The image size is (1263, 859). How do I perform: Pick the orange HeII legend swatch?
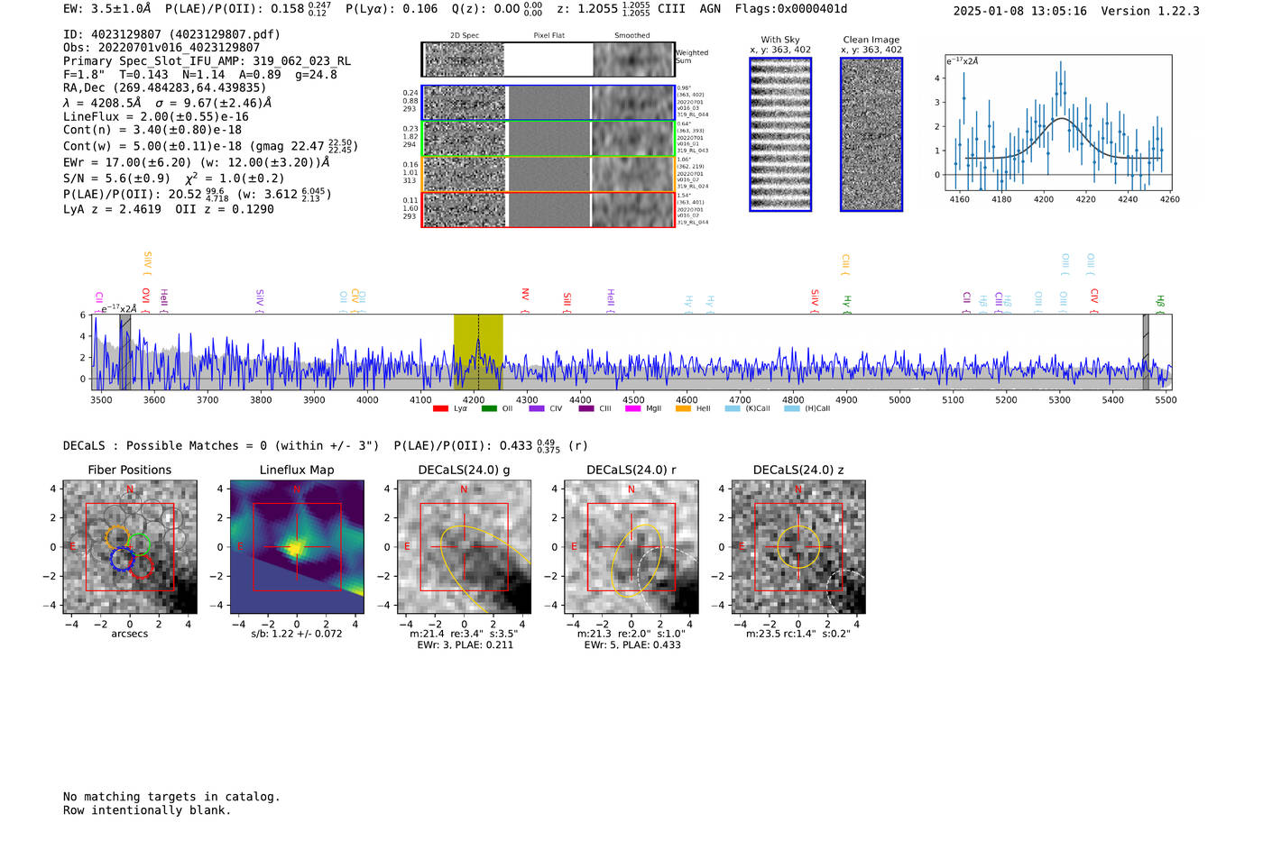683,408
